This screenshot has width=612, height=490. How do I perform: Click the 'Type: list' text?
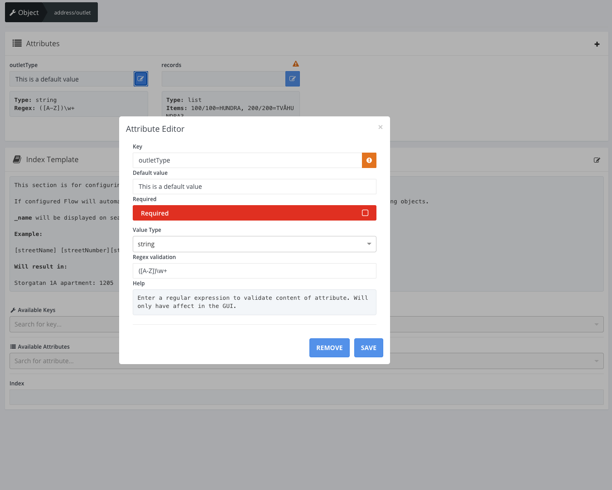tap(184, 100)
